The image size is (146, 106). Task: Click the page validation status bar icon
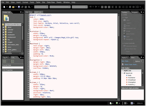[x=111, y=103]
